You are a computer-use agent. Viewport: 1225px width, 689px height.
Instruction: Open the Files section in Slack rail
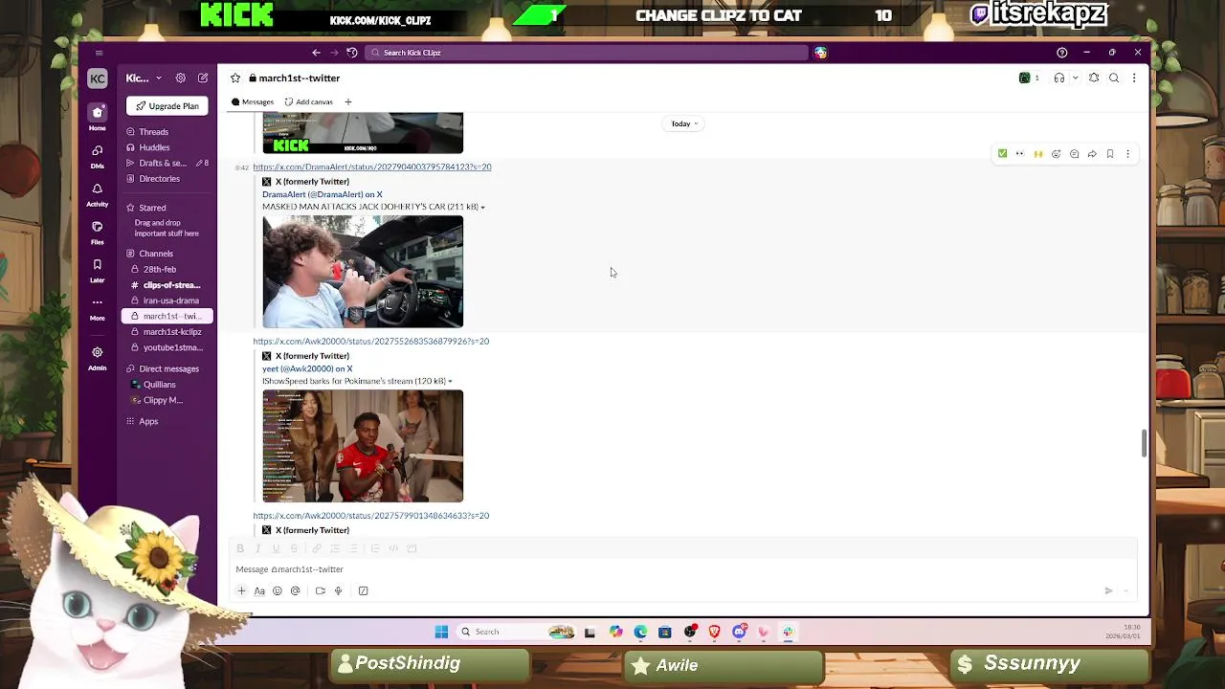[97, 232]
